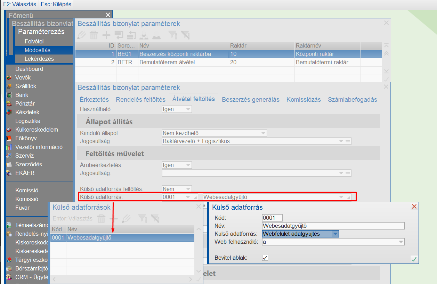The height and width of the screenshot is (284, 437).
Task: Switch to the Beszerzés generálás tab
Action: click(251, 99)
